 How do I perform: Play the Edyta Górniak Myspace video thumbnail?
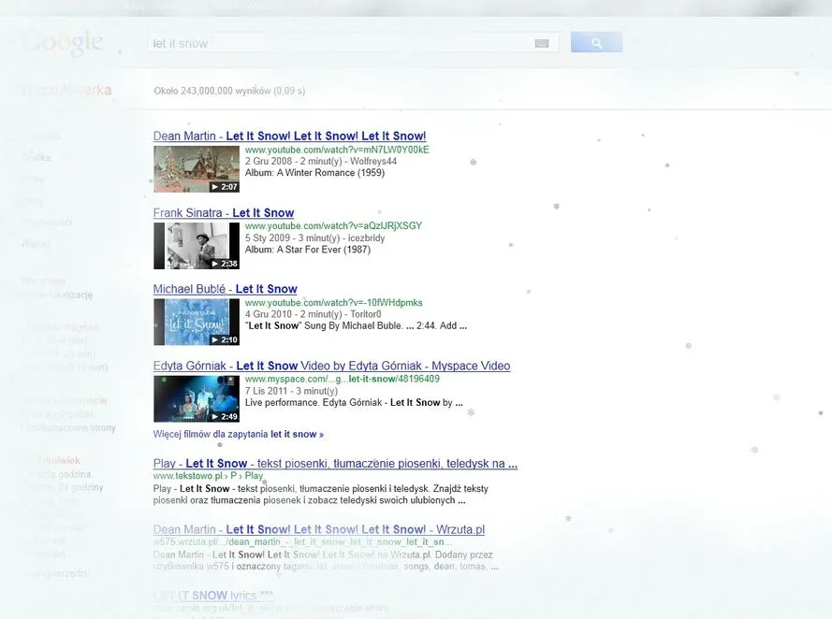tap(196, 398)
